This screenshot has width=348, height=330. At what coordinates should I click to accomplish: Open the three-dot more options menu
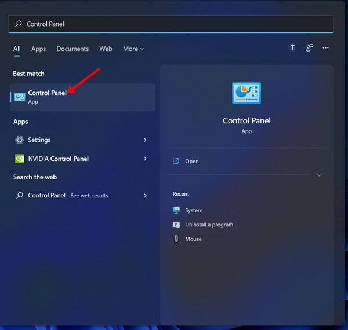pyautogui.click(x=325, y=49)
